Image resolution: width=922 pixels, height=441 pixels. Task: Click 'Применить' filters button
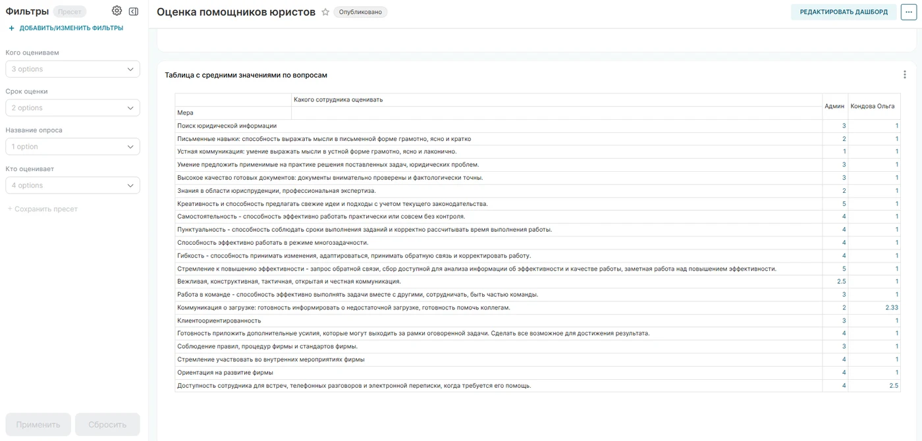(38, 425)
